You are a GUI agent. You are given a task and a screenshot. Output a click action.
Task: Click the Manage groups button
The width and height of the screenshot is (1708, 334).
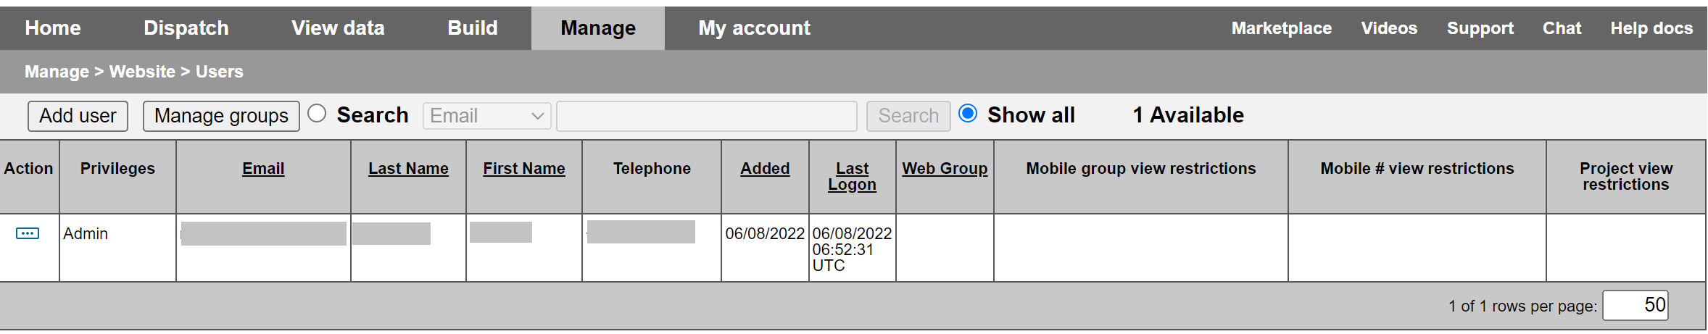coord(221,116)
